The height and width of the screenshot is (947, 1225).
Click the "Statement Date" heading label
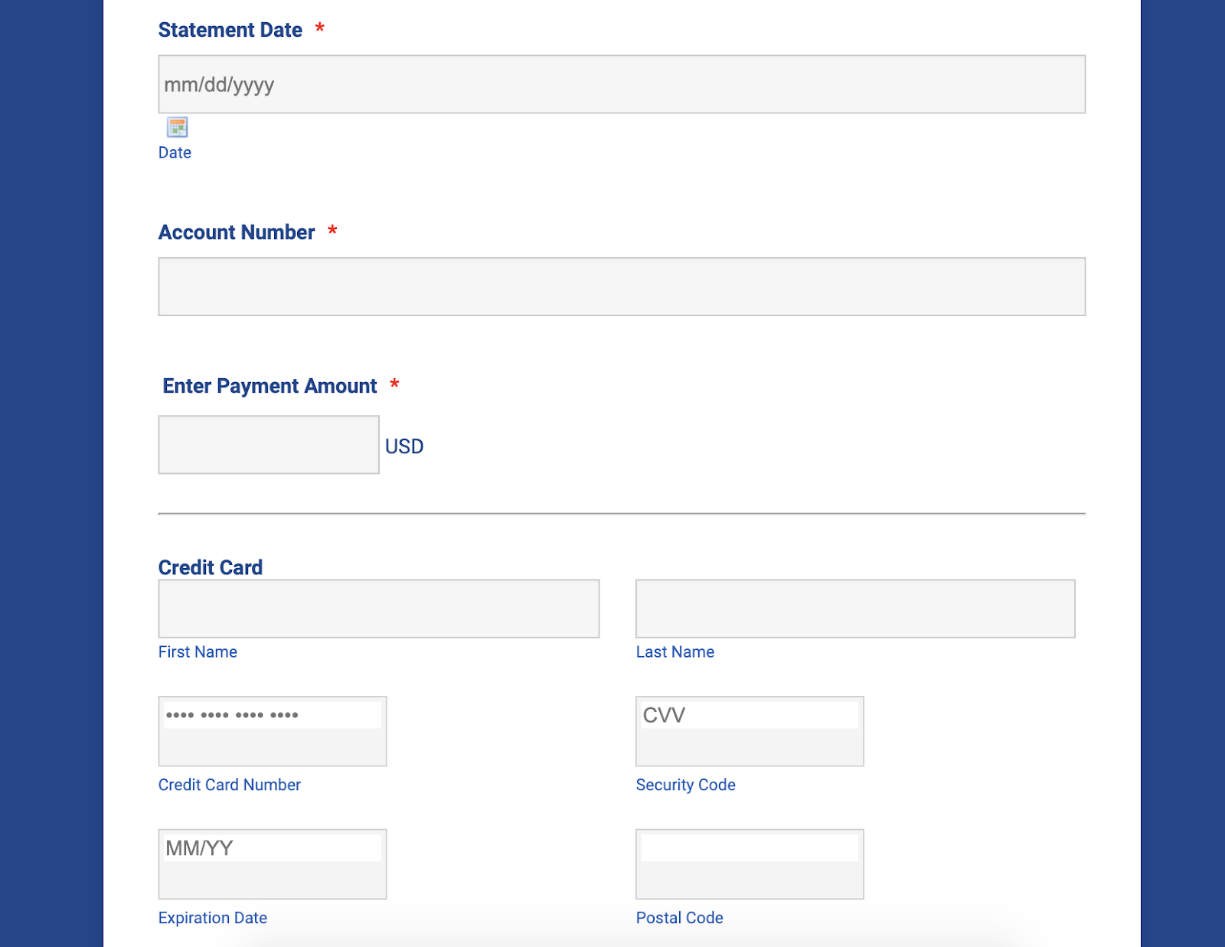(x=230, y=30)
